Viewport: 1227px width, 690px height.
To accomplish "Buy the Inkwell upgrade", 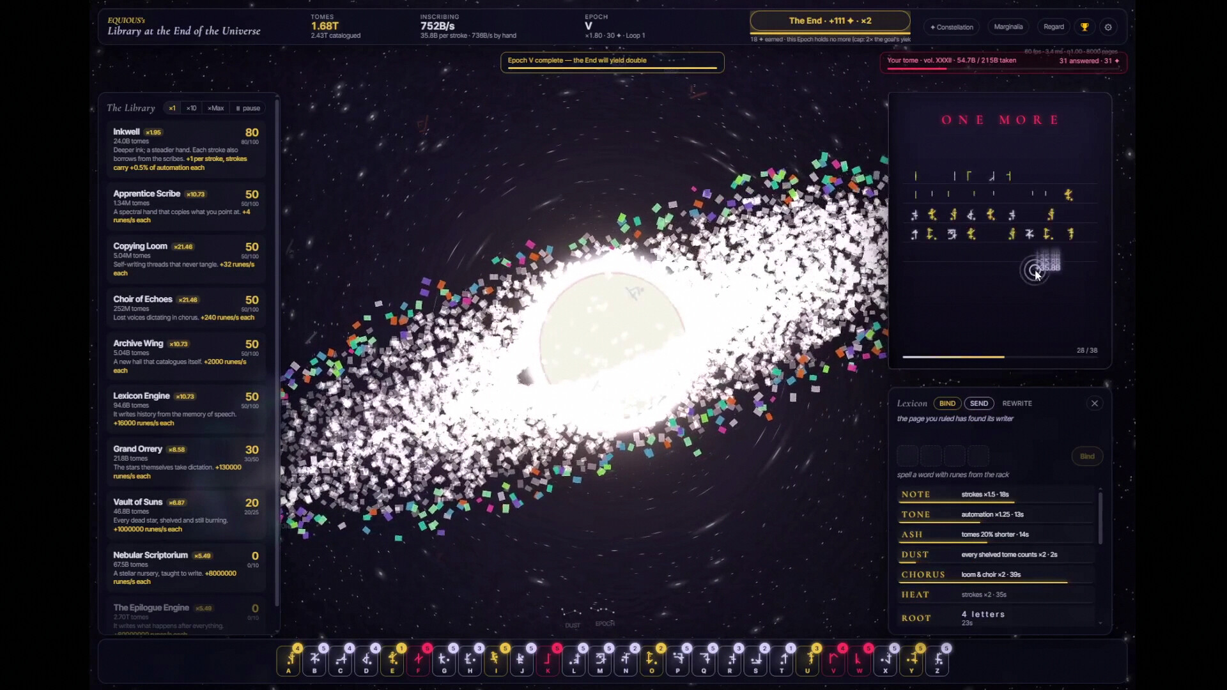I will (186, 149).
